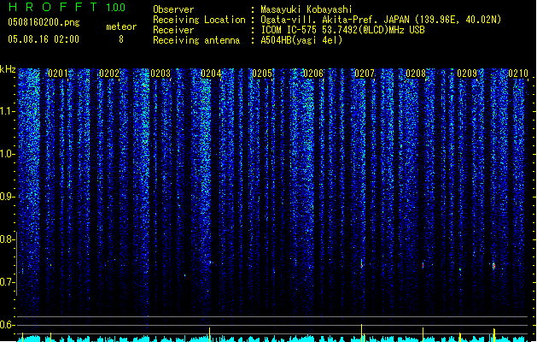537x342 pixels.
Task: Click the 0206 time marker
Action: [313, 74]
